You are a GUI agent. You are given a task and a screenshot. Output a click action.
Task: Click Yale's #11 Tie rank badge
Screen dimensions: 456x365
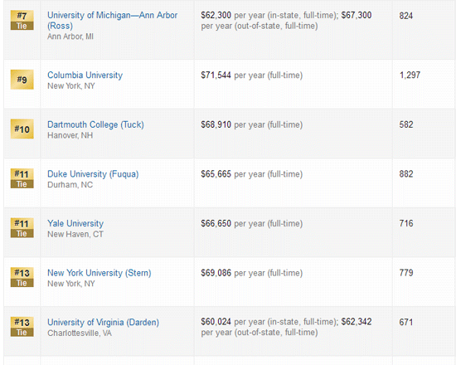[22, 228]
